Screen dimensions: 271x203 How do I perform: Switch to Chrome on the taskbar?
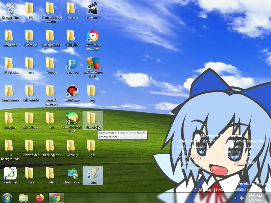(56, 198)
